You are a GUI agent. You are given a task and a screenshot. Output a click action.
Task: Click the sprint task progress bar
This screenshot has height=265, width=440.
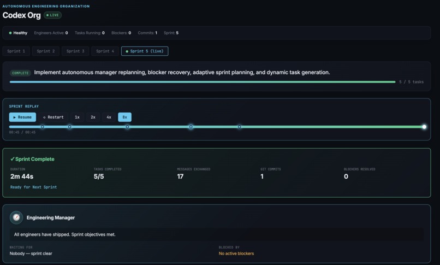(203, 82)
